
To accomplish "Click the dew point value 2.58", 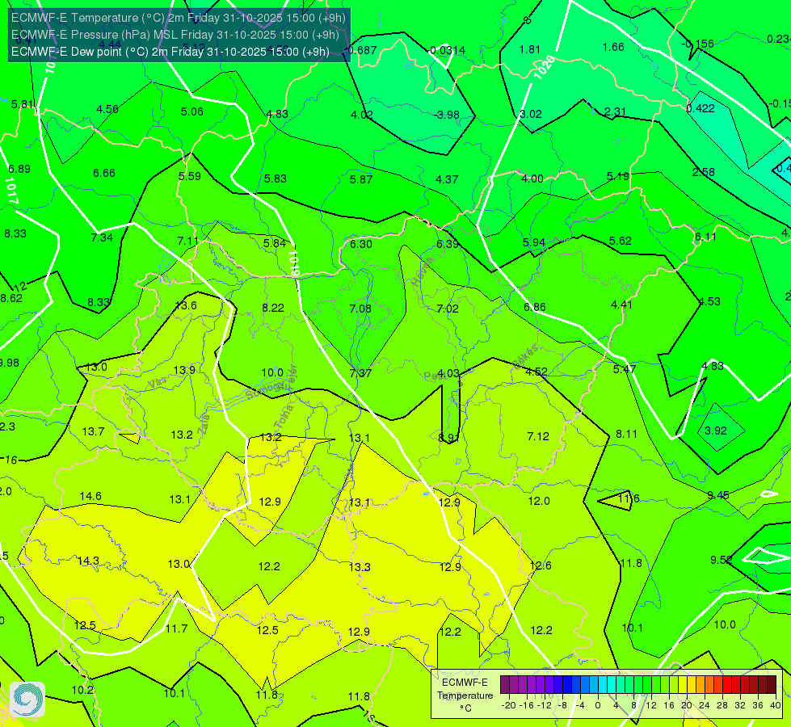I will (x=703, y=172).
